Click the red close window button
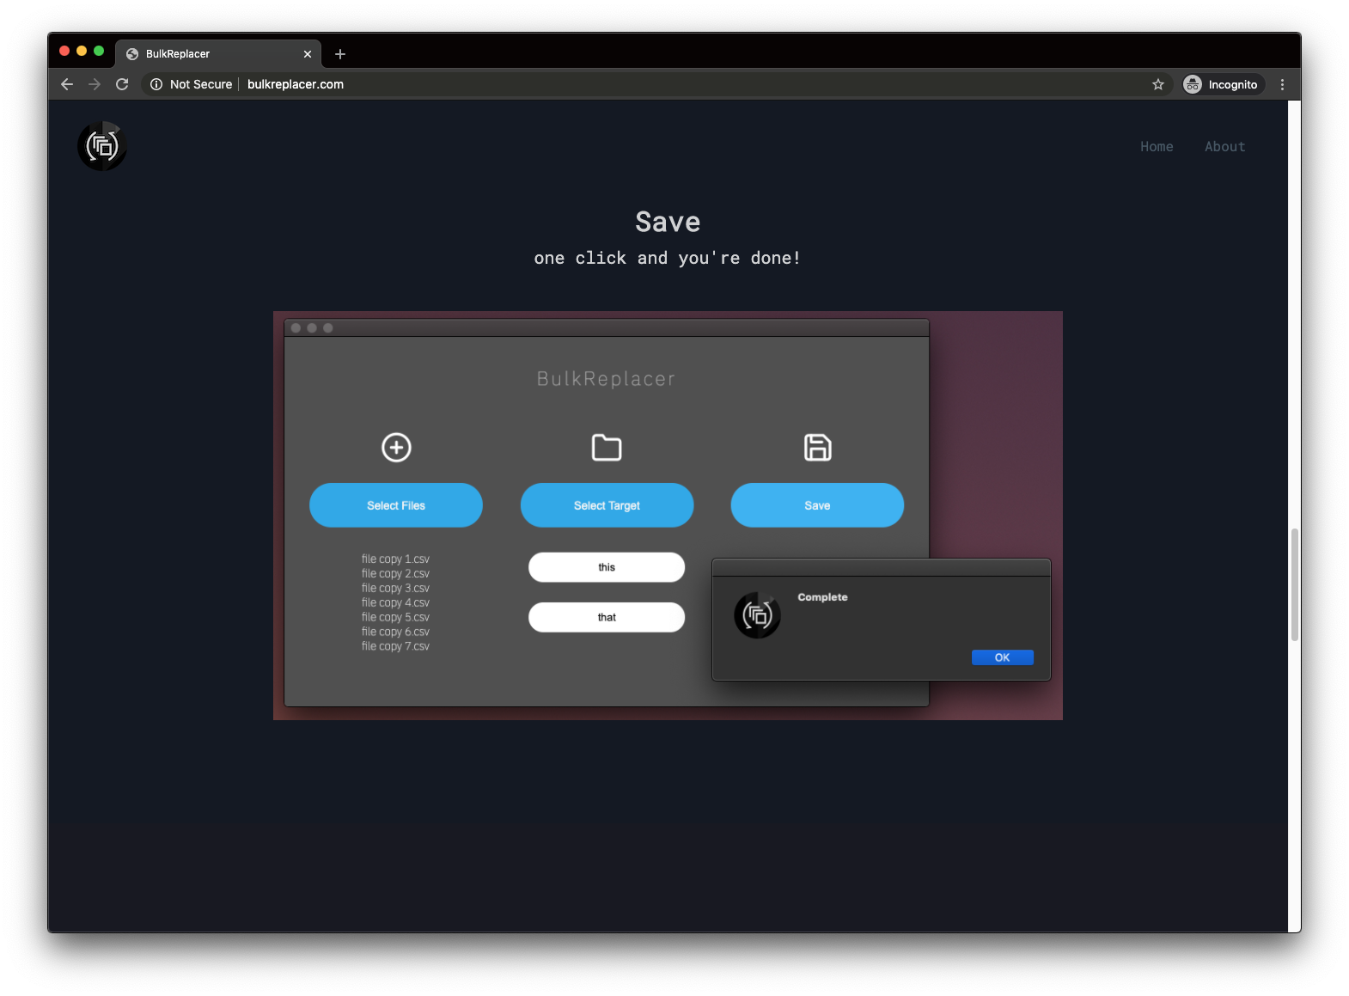 (64, 51)
